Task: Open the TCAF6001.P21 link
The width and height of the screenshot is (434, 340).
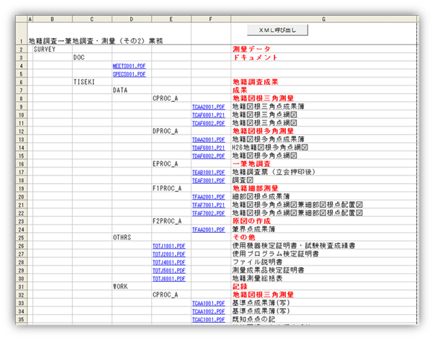Action: (208, 115)
